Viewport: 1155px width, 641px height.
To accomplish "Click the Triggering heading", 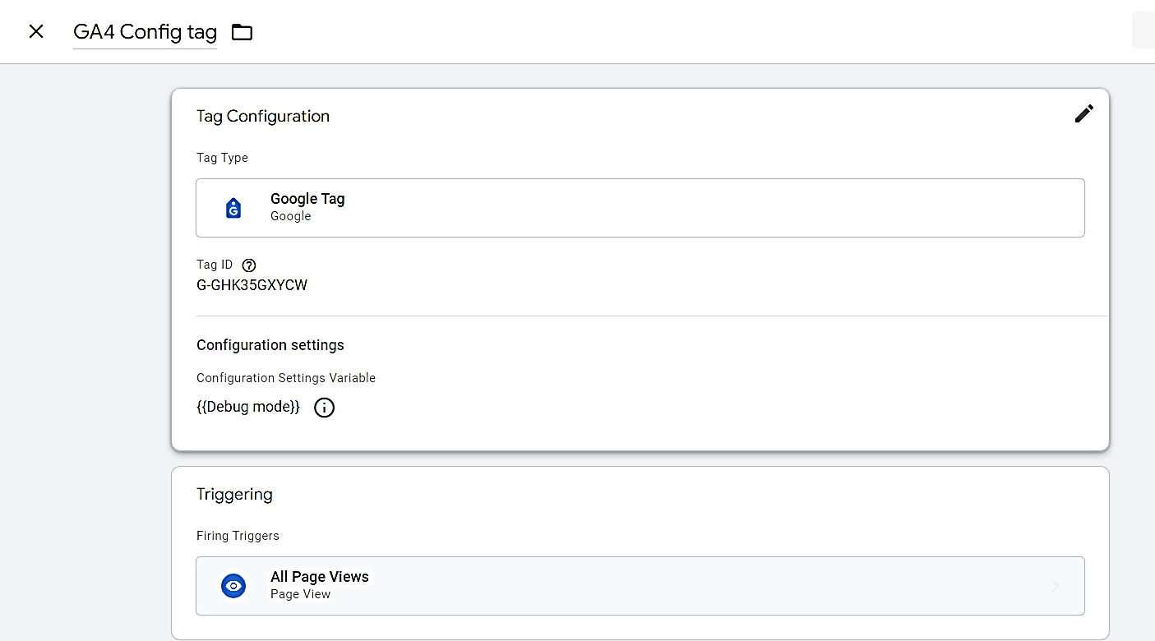I will (x=234, y=494).
